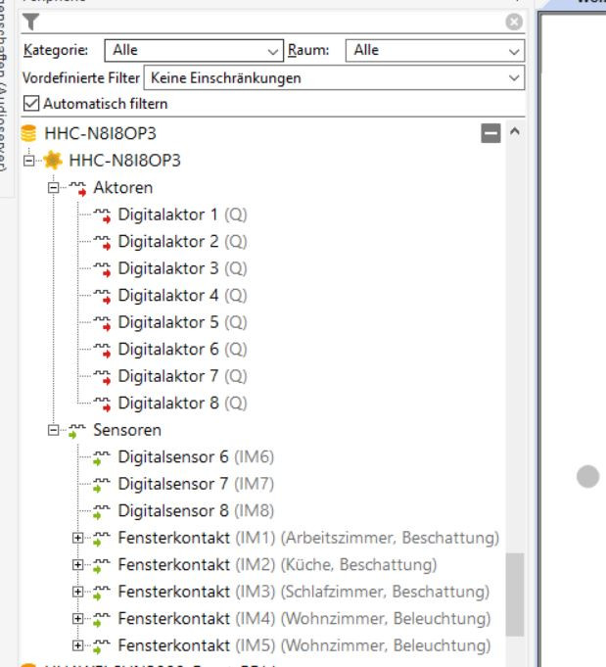Click the filter text input field

coord(272,22)
